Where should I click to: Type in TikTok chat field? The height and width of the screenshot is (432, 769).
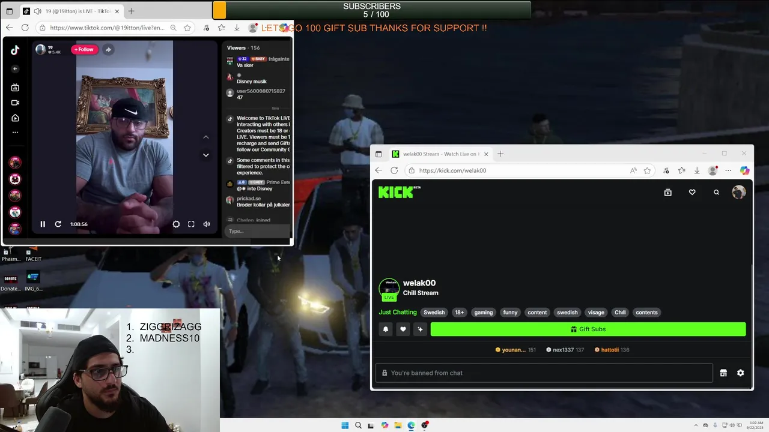click(257, 231)
